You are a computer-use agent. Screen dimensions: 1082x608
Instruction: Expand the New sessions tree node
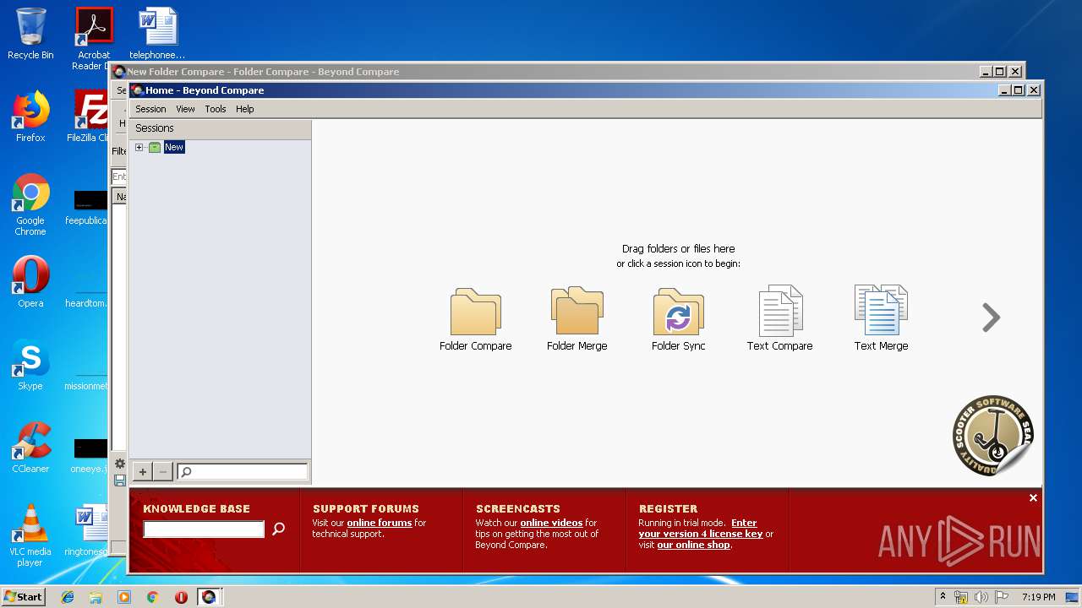click(x=139, y=148)
